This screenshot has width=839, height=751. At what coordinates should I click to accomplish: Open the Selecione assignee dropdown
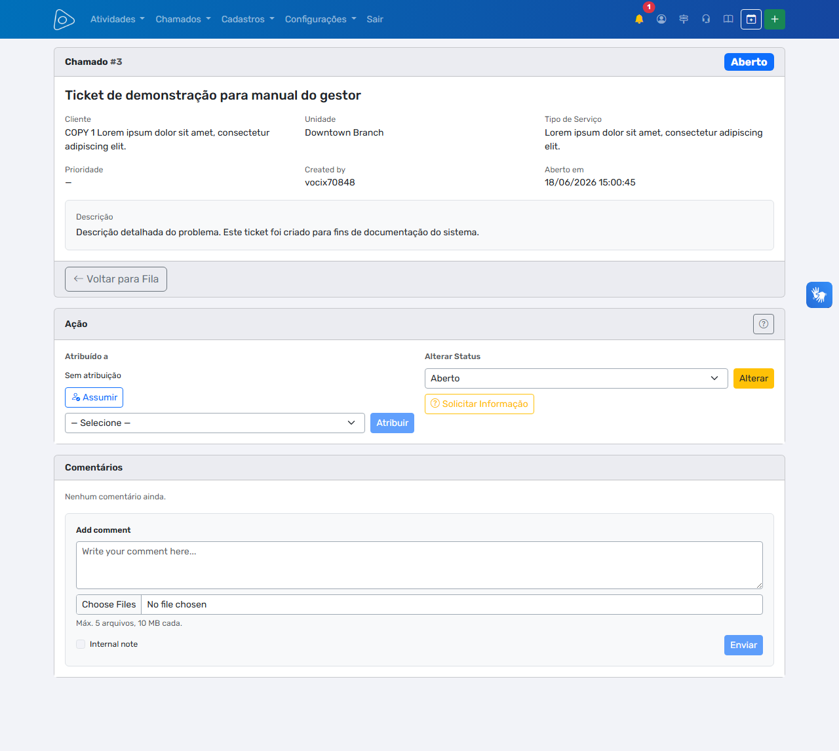[215, 423]
